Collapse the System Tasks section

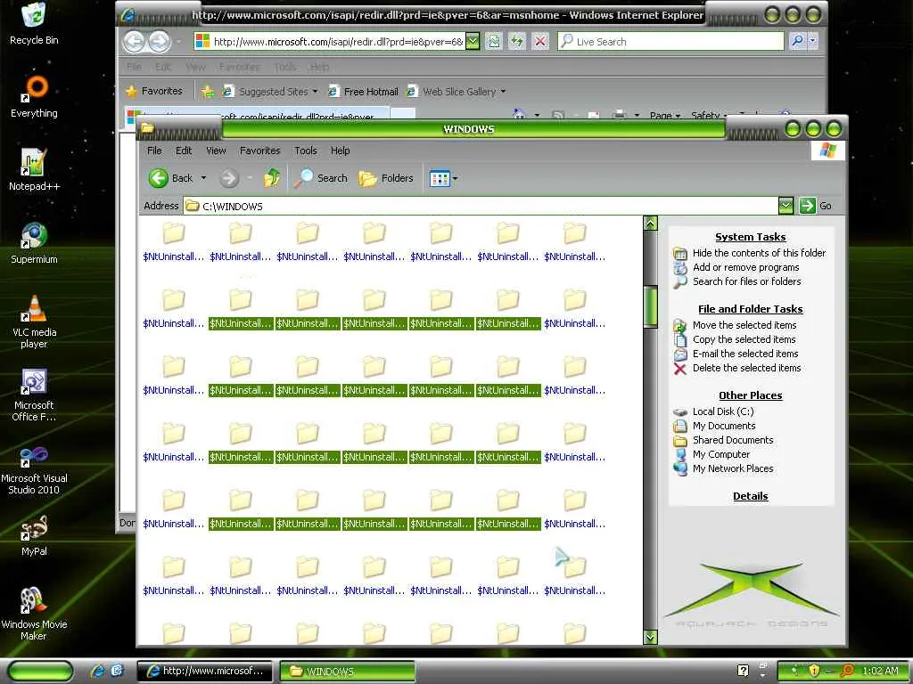pyautogui.click(x=750, y=237)
